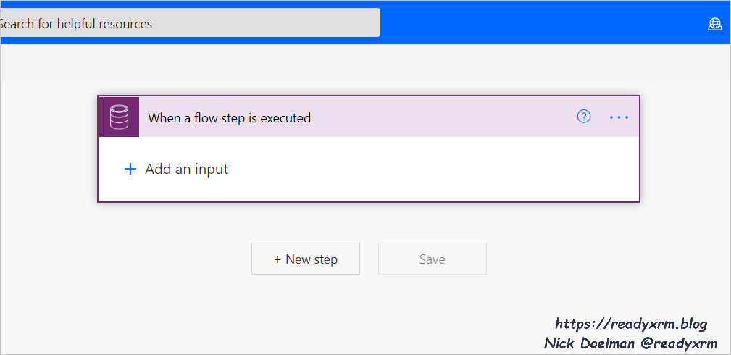Select the "When a flow step is executed" title

229,117
